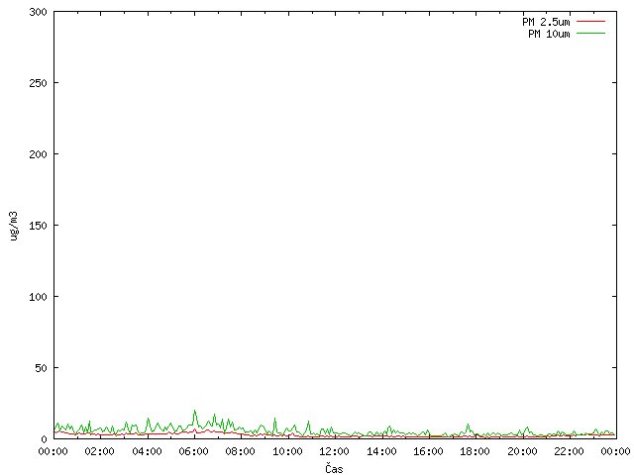
Task: Click the 'Čas' x-axis title
Action: point(334,468)
